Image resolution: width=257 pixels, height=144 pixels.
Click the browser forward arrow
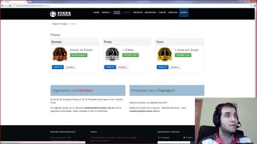6,6
